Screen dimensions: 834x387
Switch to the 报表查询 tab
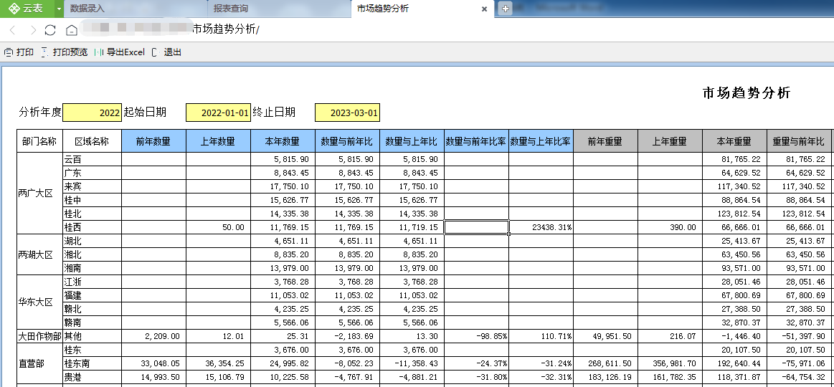(x=279, y=9)
